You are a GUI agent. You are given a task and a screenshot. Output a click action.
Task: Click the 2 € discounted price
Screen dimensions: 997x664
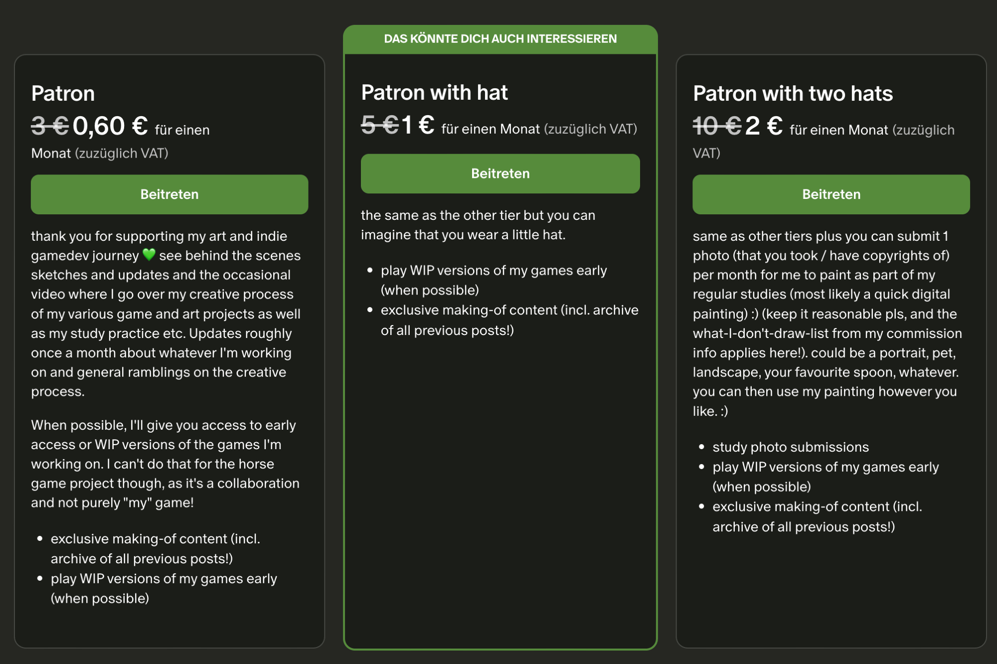click(764, 126)
